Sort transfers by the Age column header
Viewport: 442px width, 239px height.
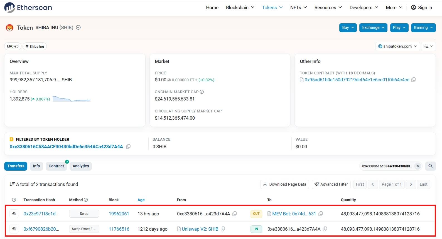tap(141, 200)
